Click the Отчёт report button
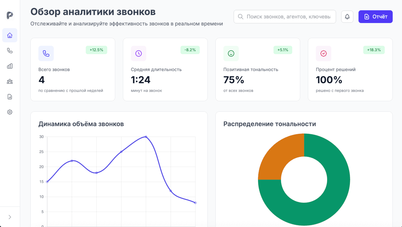The image size is (402, 227). click(x=375, y=16)
